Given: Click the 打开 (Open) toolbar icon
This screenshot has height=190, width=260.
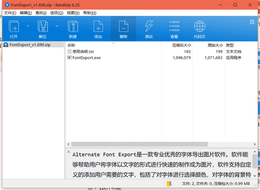Looking at the screenshot, I should [14, 26].
